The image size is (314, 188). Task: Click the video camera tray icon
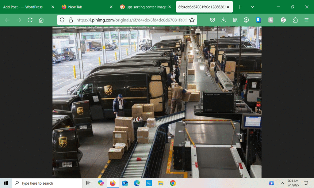272,183
